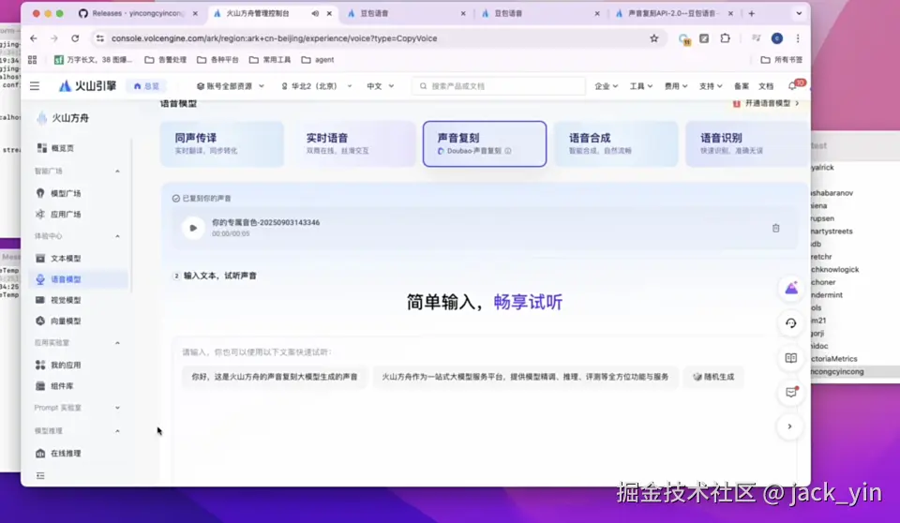Delete the cloned voice with trash icon
This screenshot has width=900, height=523.
coord(775,228)
